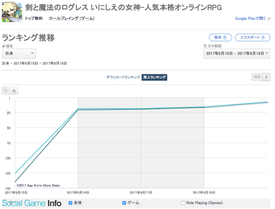Click the 保存 button

point(221,38)
